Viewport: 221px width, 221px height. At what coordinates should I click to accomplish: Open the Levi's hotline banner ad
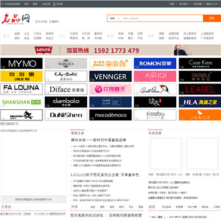pos(110,50)
